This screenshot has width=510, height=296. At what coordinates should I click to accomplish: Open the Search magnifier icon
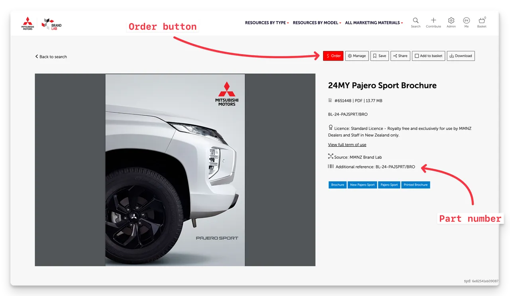point(416,21)
